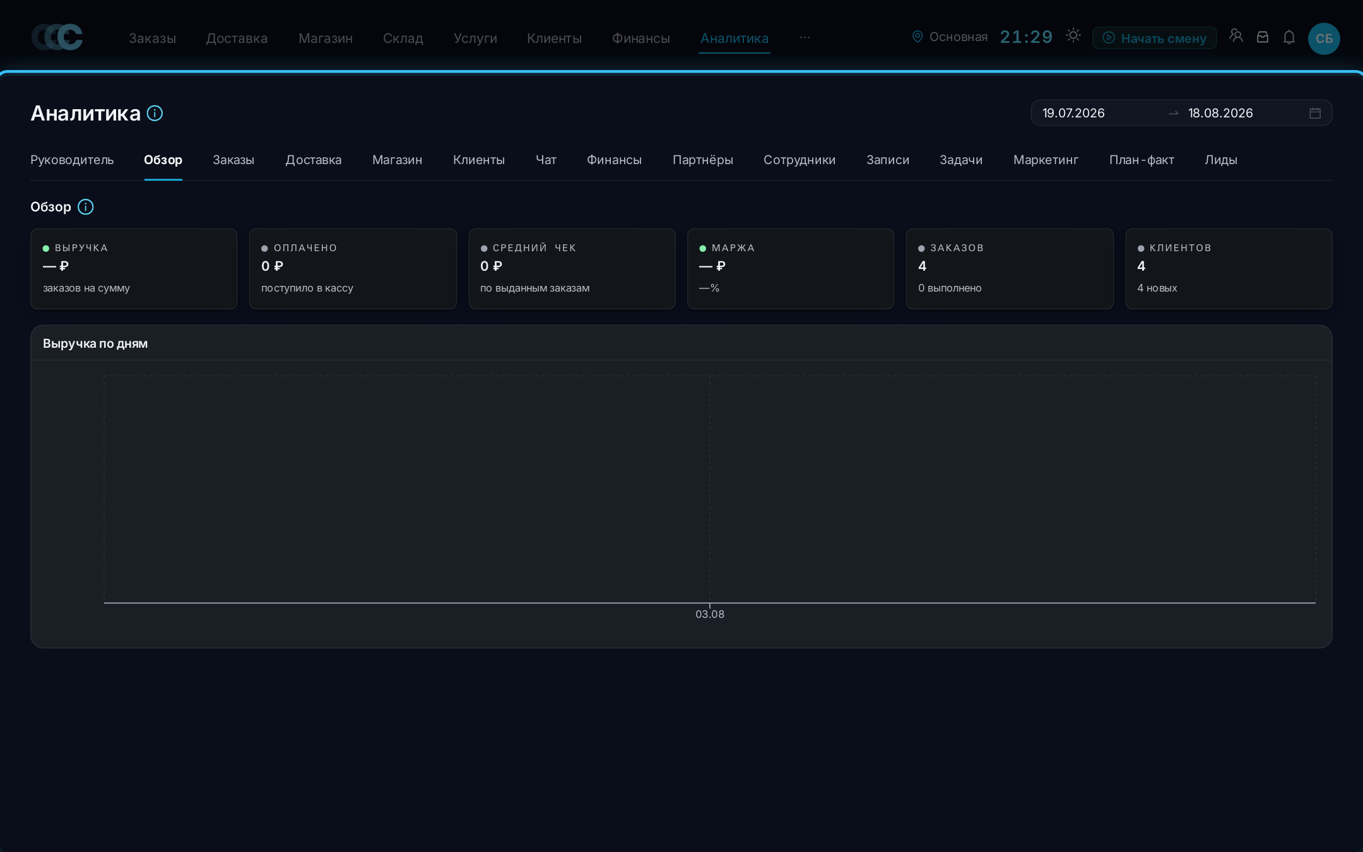The width and height of the screenshot is (1363, 852).
Task: Open Финансы in top navigation
Action: pyautogui.click(x=641, y=38)
